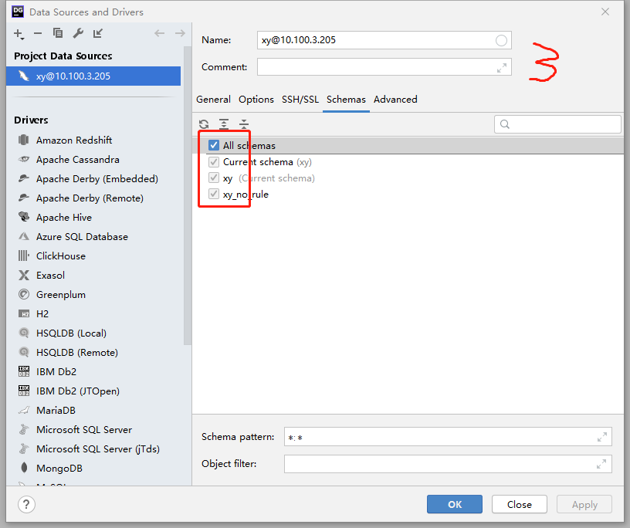Switch to the Options tab

pyautogui.click(x=256, y=100)
